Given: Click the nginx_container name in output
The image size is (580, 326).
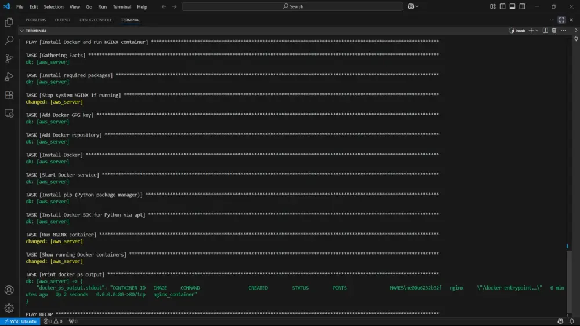Looking at the screenshot, I should [174, 295].
